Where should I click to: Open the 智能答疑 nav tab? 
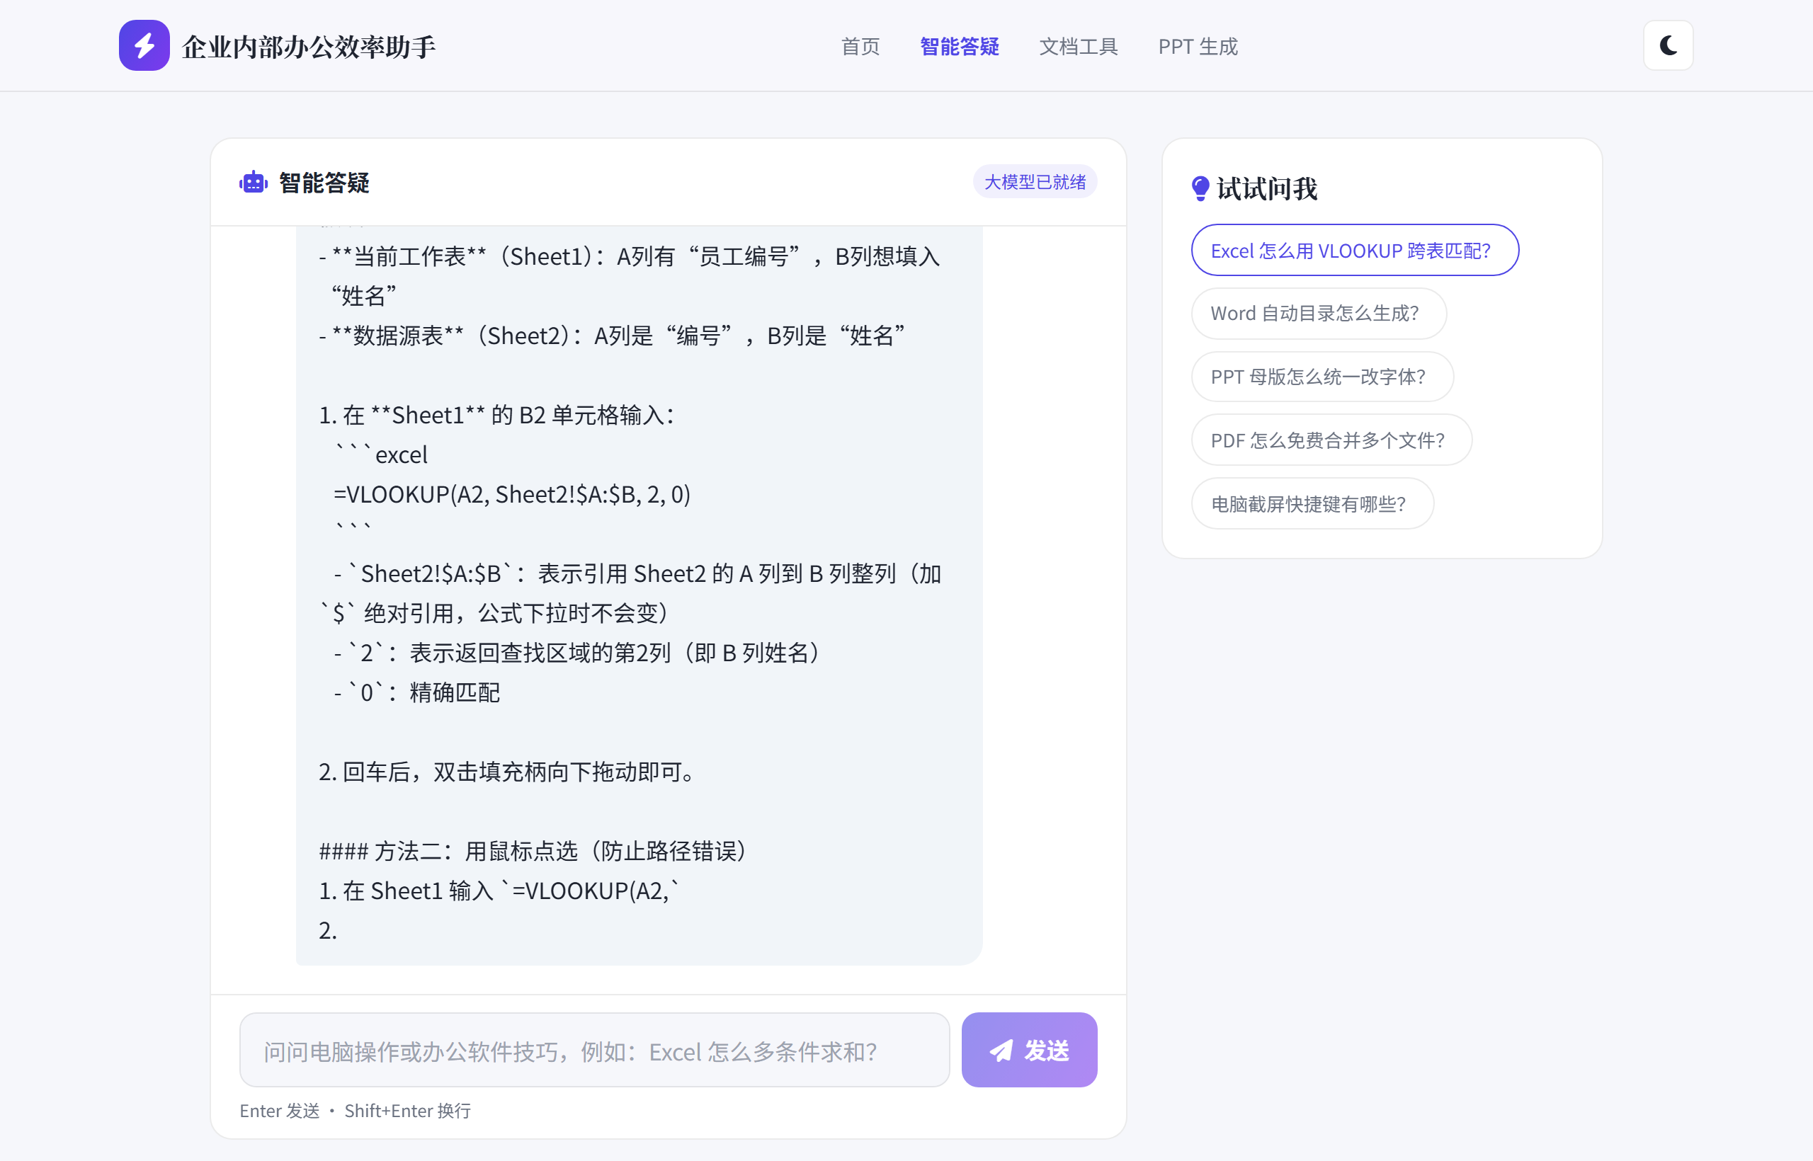[960, 47]
